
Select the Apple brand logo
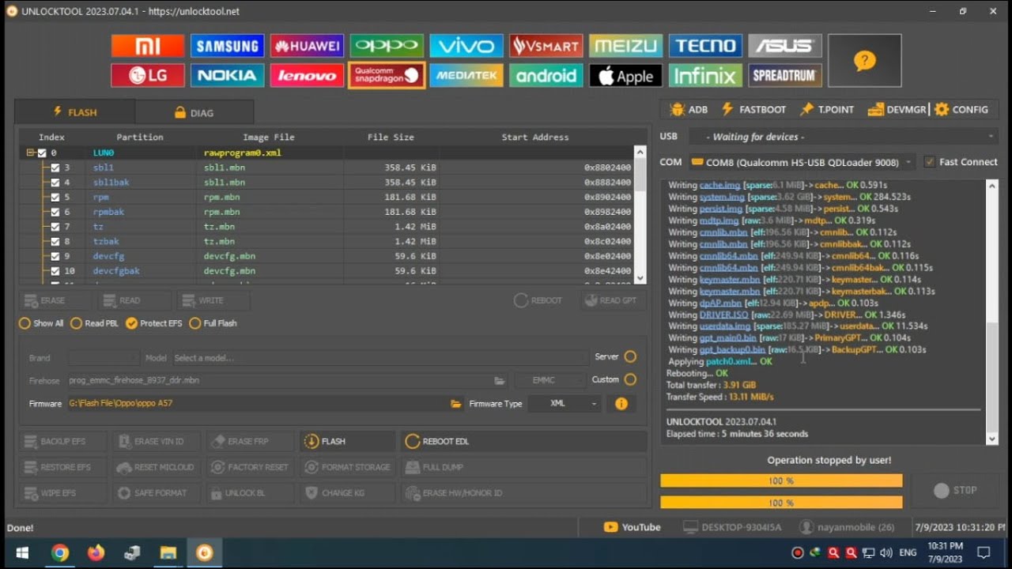(625, 76)
